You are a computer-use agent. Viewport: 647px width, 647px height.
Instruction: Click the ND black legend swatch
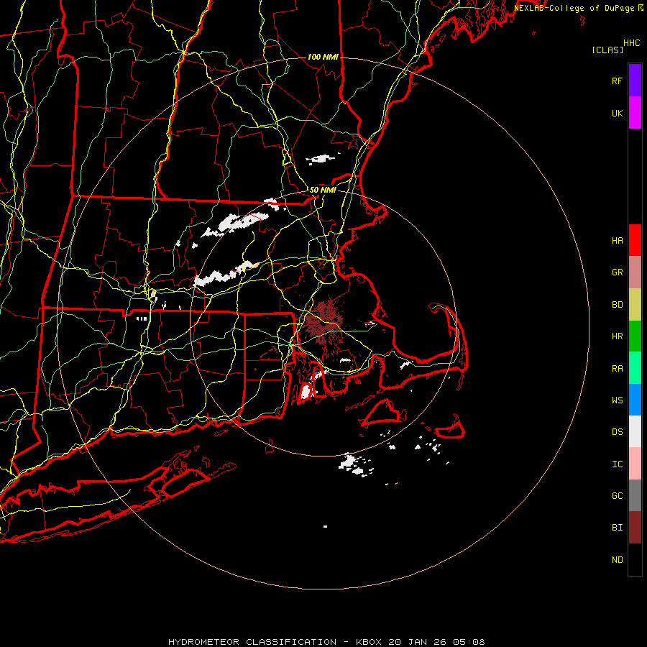pyautogui.click(x=635, y=559)
